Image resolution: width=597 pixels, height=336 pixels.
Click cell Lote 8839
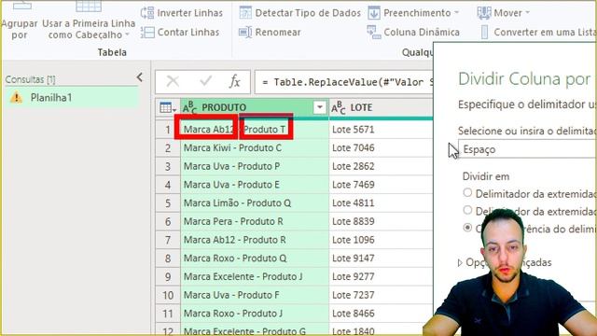tap(381, 221)
